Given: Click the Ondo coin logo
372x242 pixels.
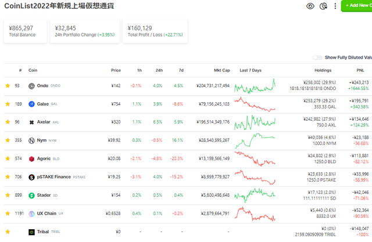Looking at the screenshot, I should point(31,86).
